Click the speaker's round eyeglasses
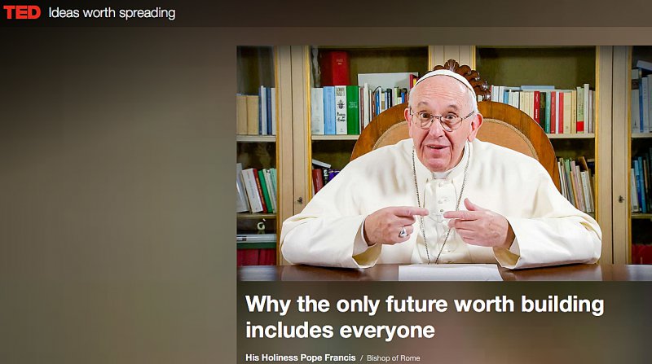This screenshot has width=652, height=364. 443,120
